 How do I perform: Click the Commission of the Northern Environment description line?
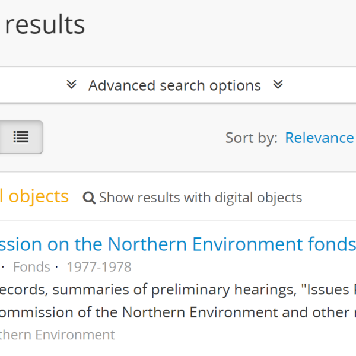(x=166, y=312)
